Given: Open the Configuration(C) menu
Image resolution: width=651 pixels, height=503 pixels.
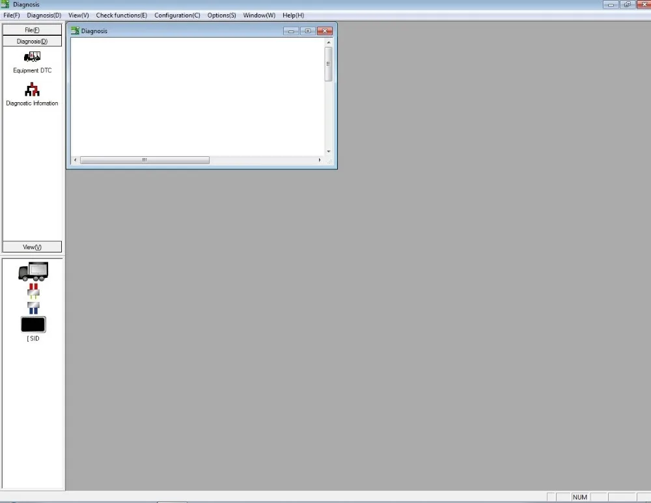Looking at the screenshot, I should (177, 16).
